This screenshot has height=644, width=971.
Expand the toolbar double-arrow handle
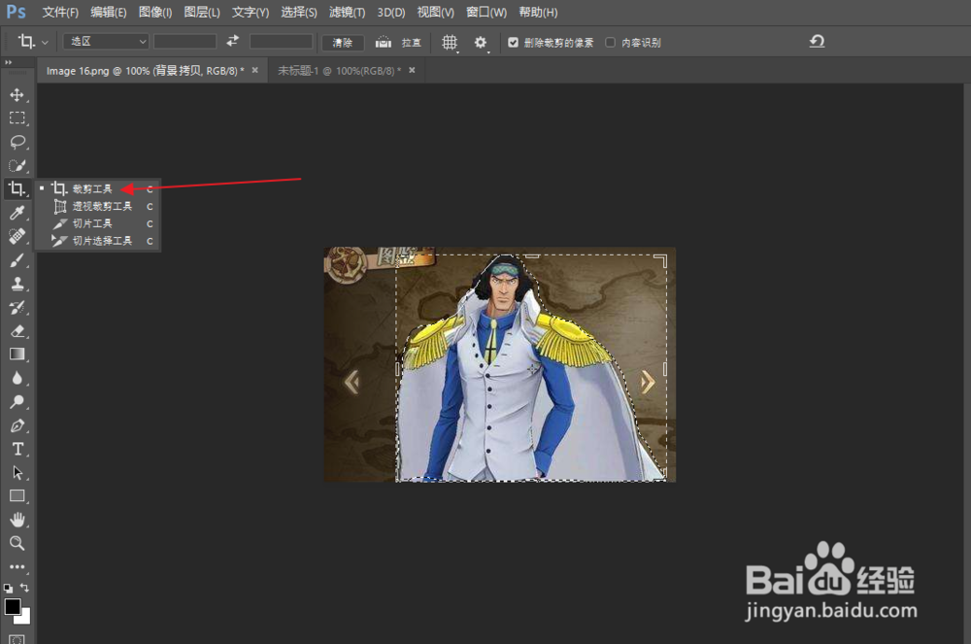(8, 62)
